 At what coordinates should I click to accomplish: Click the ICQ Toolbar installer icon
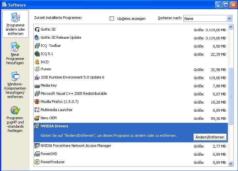(37, 46)
